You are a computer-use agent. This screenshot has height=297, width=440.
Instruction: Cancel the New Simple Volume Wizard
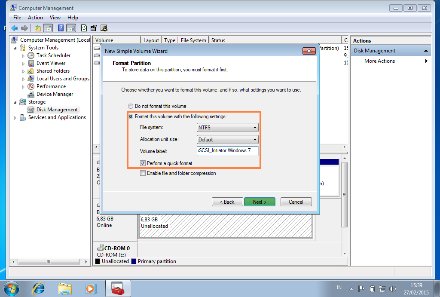(296, 202)
